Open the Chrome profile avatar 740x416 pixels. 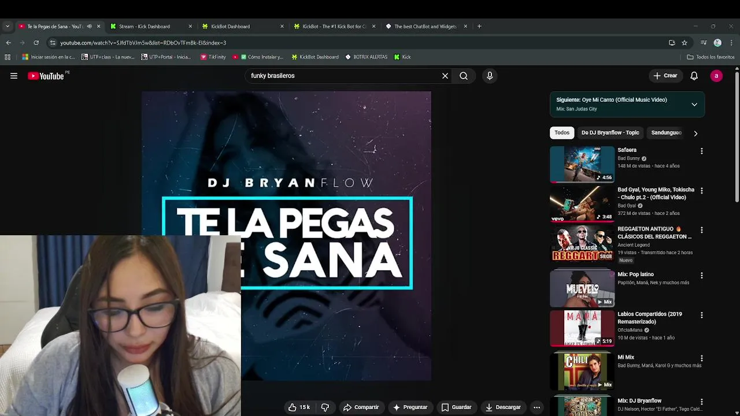717,43
